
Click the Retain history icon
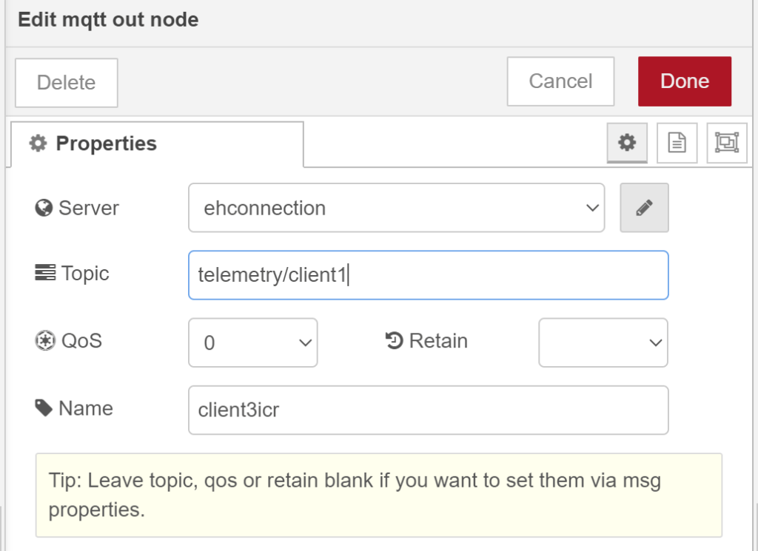[x=394, y=341]
